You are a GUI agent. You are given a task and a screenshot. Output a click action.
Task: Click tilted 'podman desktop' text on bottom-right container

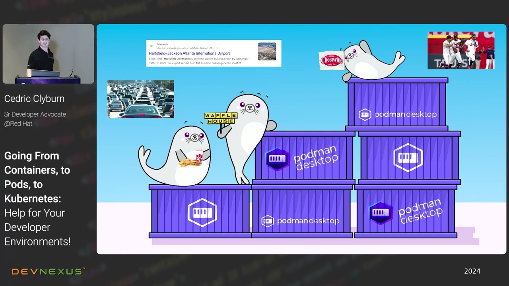click(x=420, y=212)
